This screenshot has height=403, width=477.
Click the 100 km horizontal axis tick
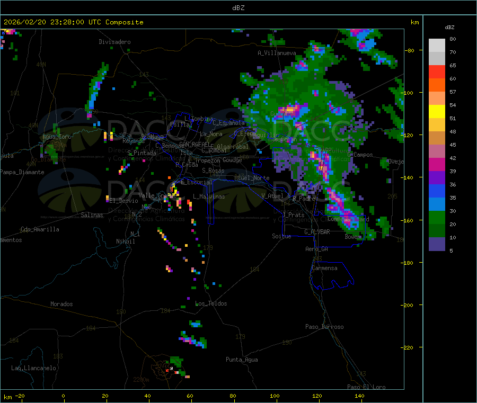(x=275, y=396)
